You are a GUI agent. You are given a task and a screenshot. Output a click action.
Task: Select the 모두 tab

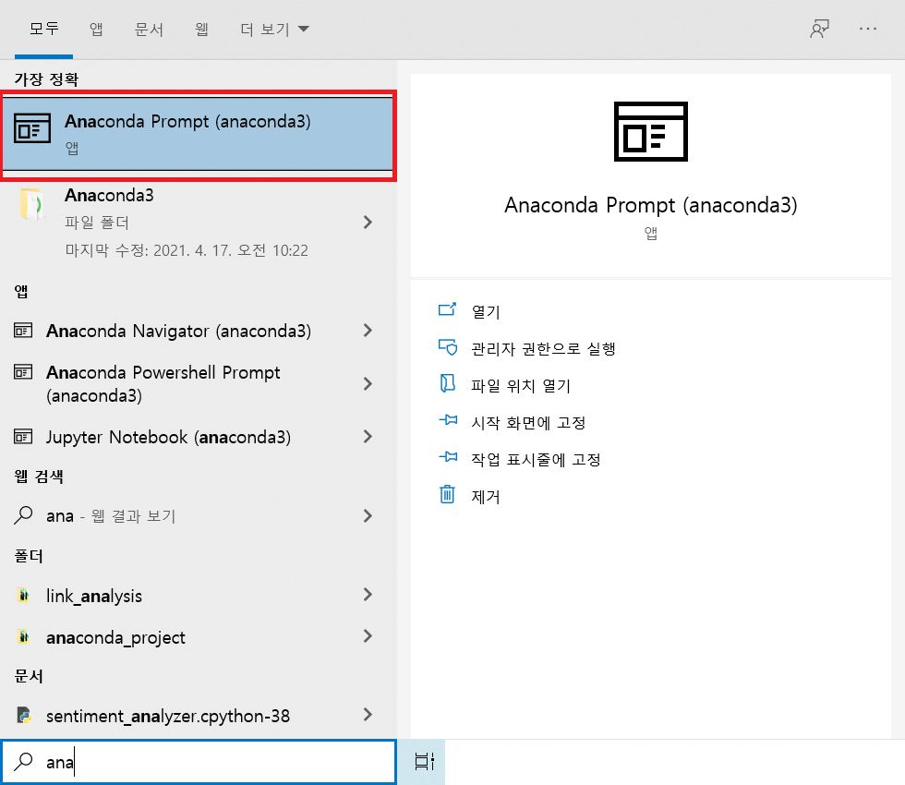click(44, 29)
